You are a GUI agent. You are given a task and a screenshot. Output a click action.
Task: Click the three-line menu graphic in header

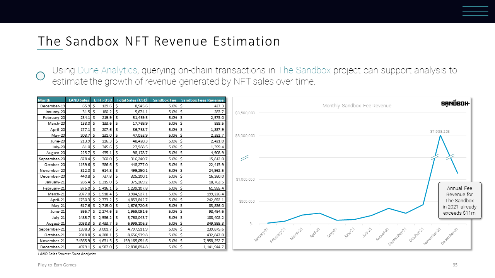coord(475,11)
